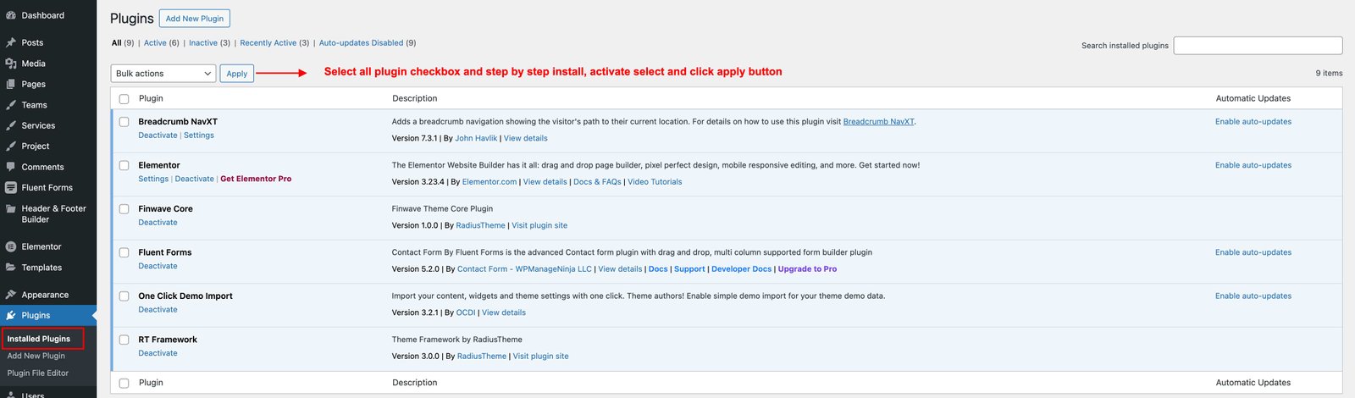This screenshot has width=1355, height=398.
Task: Tick the select-all checkbox in table header
Action: tap(124, 99)
